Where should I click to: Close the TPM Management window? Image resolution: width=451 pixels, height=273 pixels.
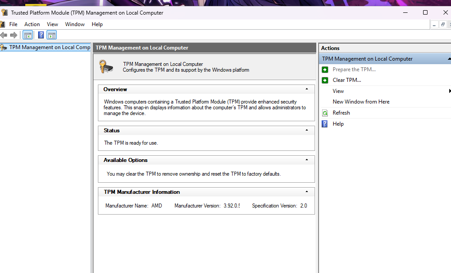coord(445,13)
